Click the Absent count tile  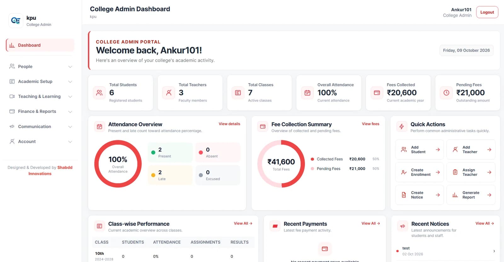[218, 153]
